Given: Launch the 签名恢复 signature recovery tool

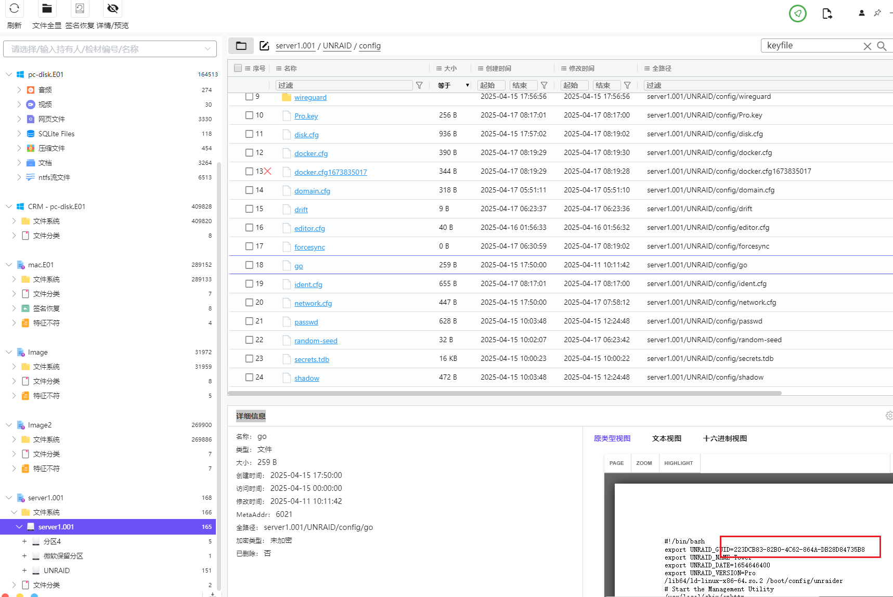Looking at the screenshot, I should [80, 8].
